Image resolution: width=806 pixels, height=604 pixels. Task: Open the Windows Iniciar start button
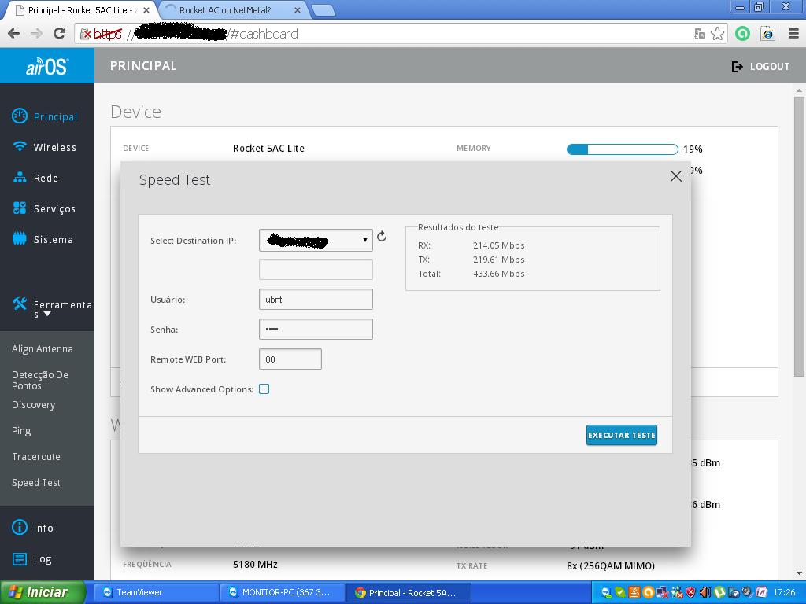(x=43, y=592)
